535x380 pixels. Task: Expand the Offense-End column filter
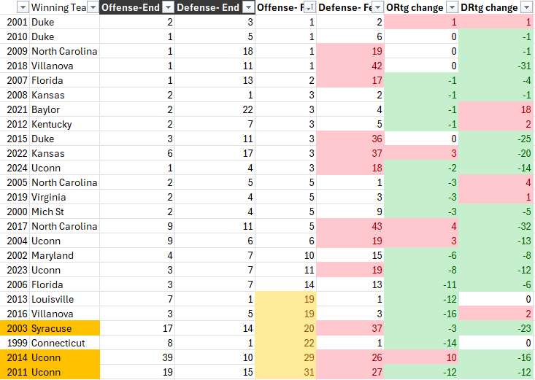tap(167, 7)
